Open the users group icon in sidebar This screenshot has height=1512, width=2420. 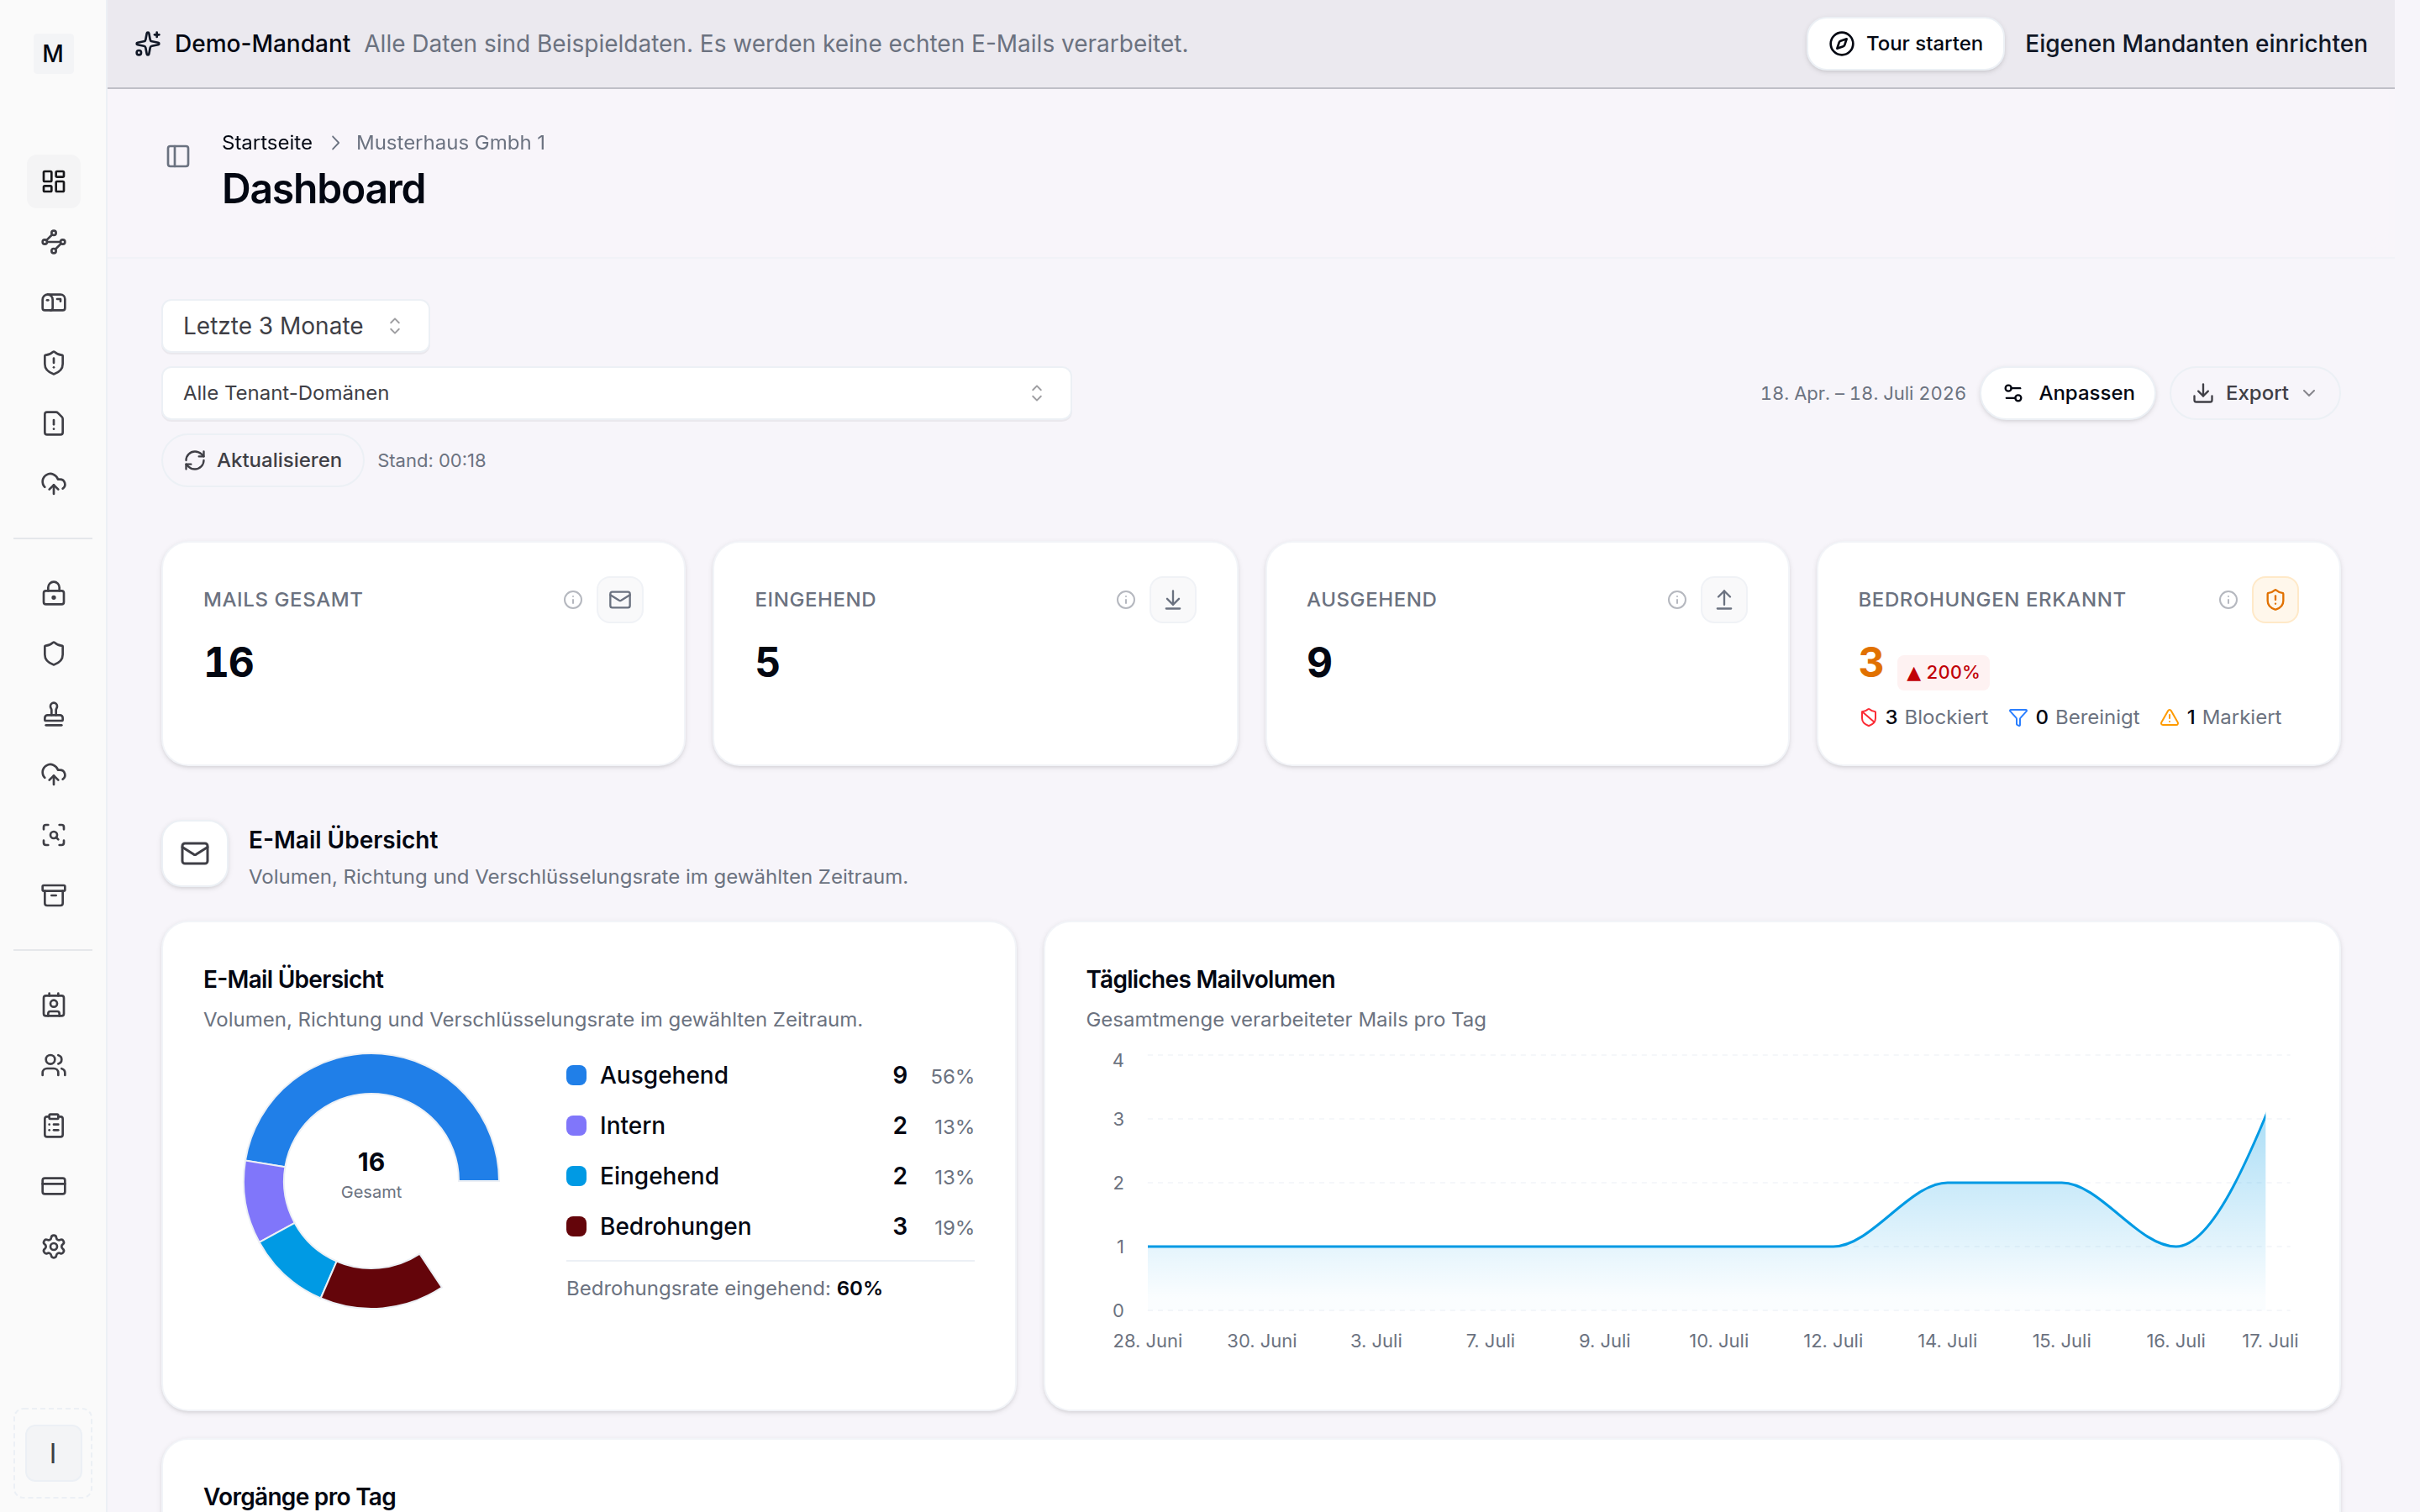tap(53, 1066)
